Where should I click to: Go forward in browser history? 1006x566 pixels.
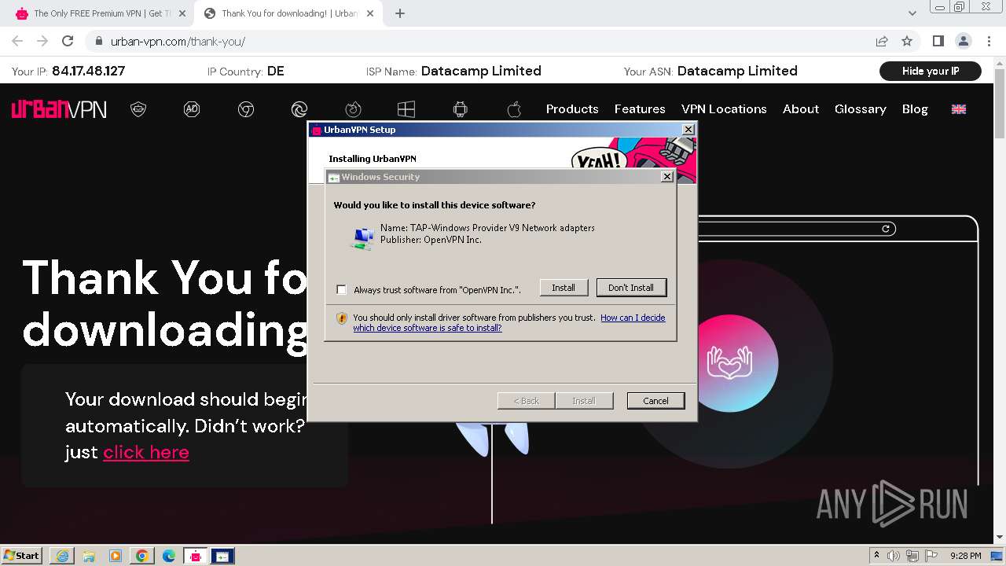click(x=42, y=42)
